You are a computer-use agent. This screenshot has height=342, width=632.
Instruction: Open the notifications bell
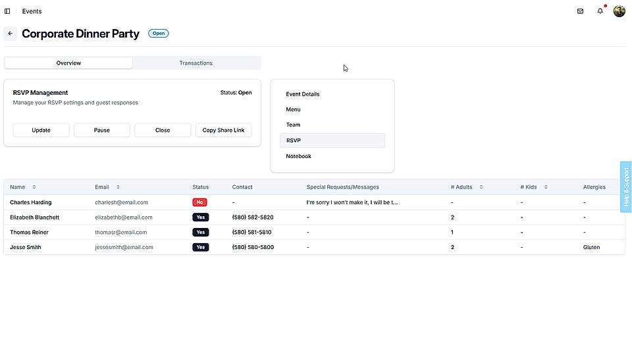[600, 11]
